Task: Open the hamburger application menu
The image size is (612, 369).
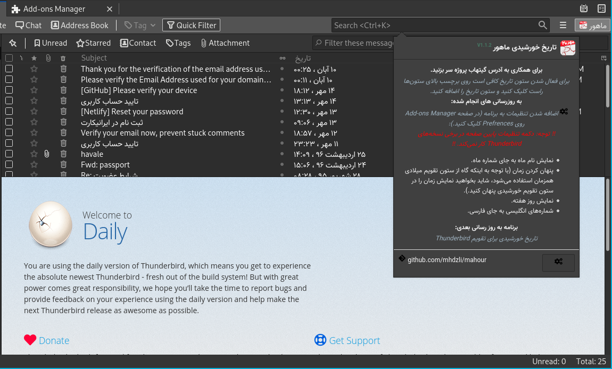Action: coord(563,25)
